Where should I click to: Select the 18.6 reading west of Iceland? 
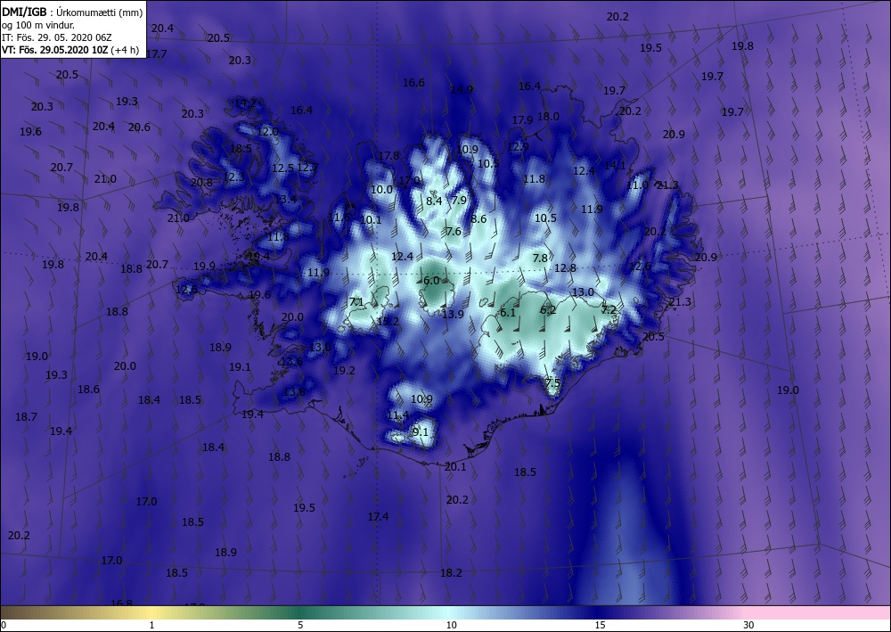pyautogui.click(x=88, y=390)
